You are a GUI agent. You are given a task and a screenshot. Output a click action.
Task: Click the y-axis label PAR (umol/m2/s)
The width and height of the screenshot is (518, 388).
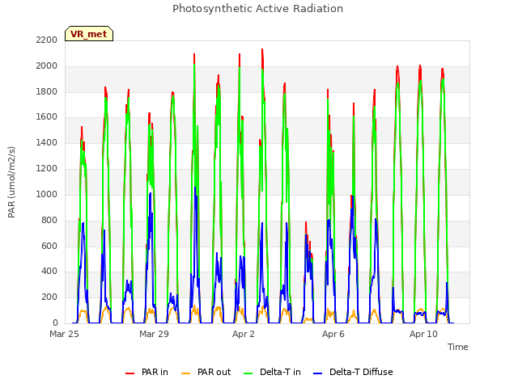[x=11, y=182]
